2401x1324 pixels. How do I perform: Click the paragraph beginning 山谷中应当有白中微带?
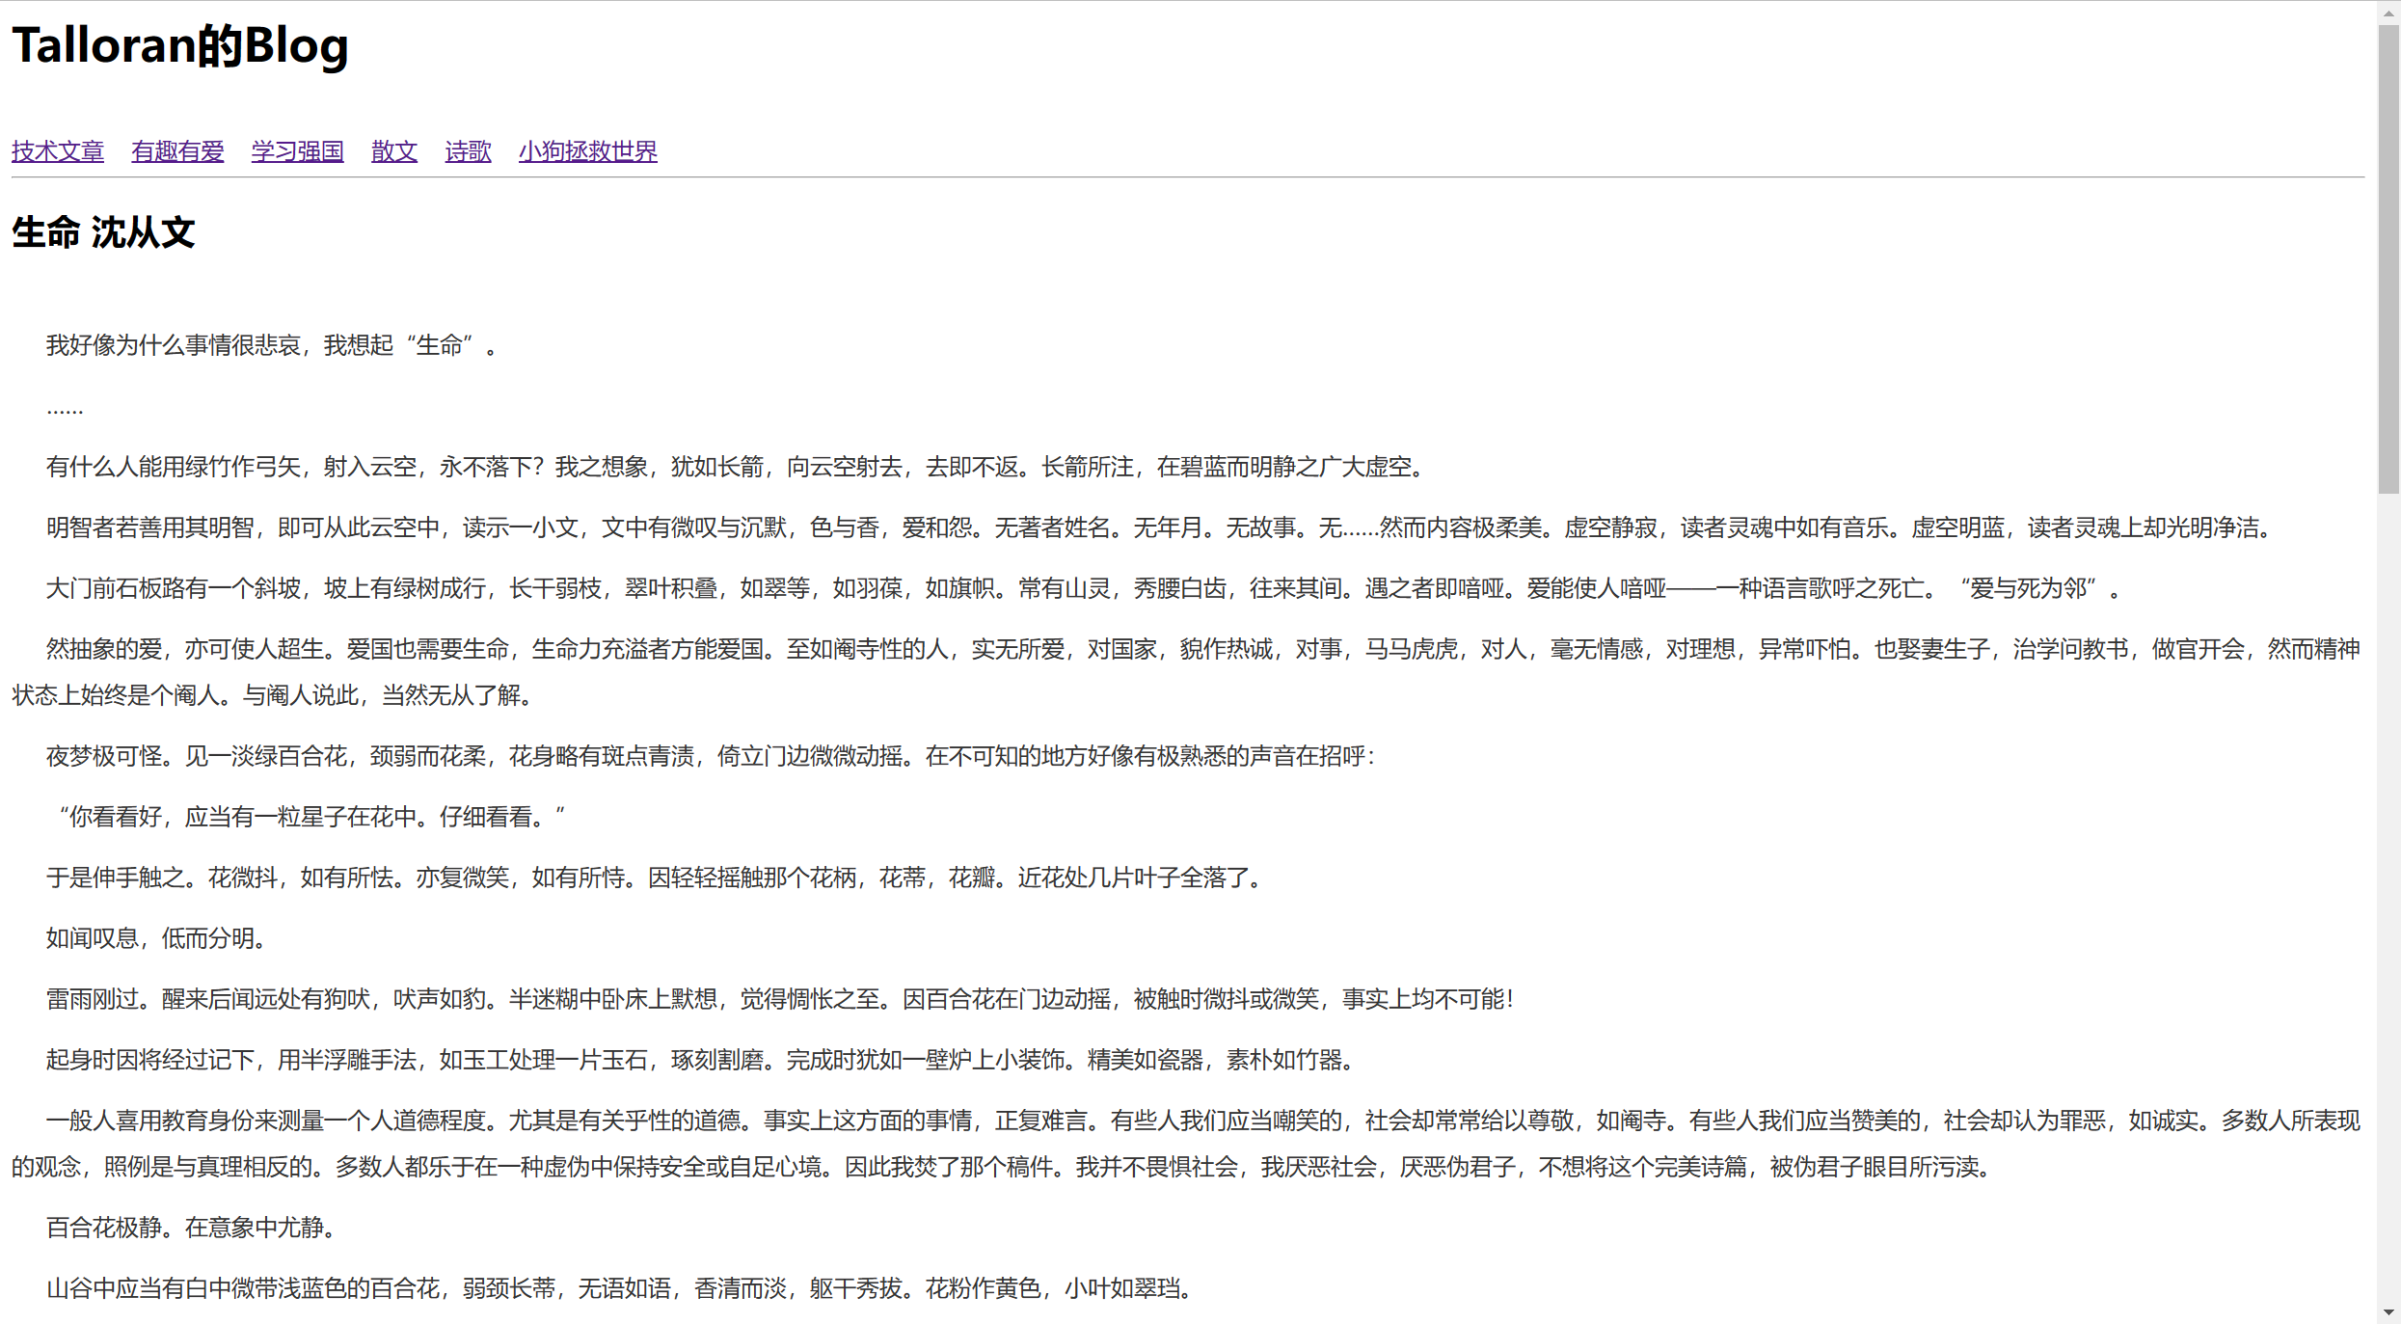(x=622, y=1288)
